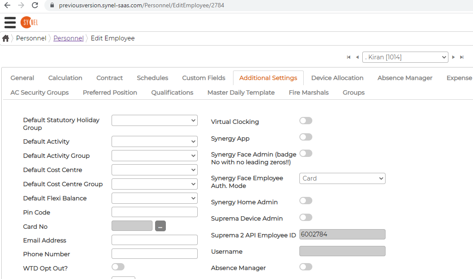Screen dimensions: 473x279
Task: Open the Absence Manager tab
Action: click(405, 78)
